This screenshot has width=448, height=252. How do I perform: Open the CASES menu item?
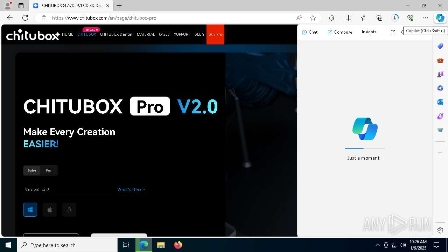(x=164, y=34)
